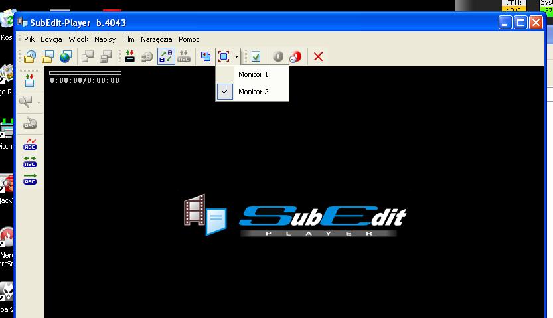Select Monitor 1 from the dropdown
This screenshot has height=318, width=553.
252,74
